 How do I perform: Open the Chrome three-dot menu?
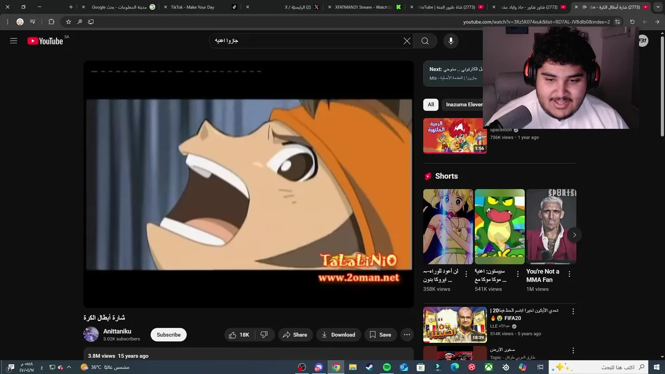click(x=7, y=22)
